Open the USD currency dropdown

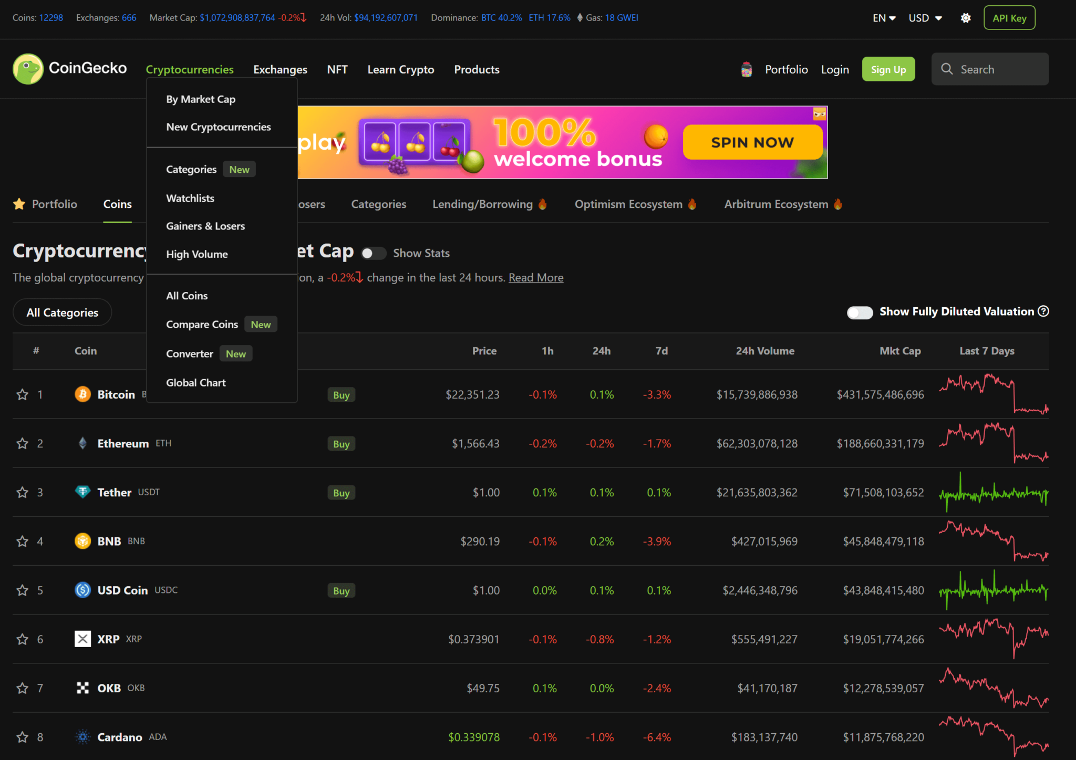925,18
